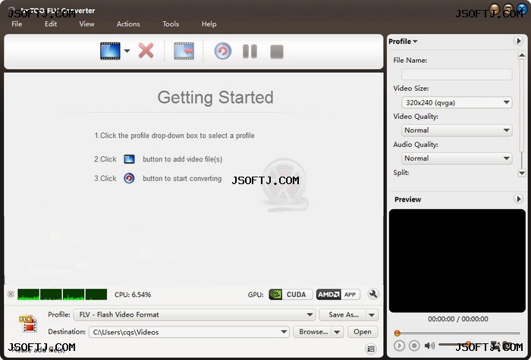Click the square Stop conversion icon

click(277, 52)
